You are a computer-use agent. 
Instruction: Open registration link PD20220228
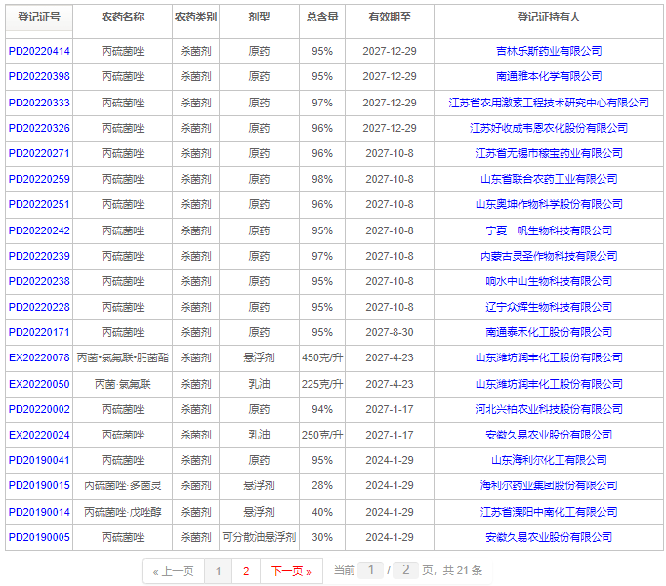(x=39, y=307)
